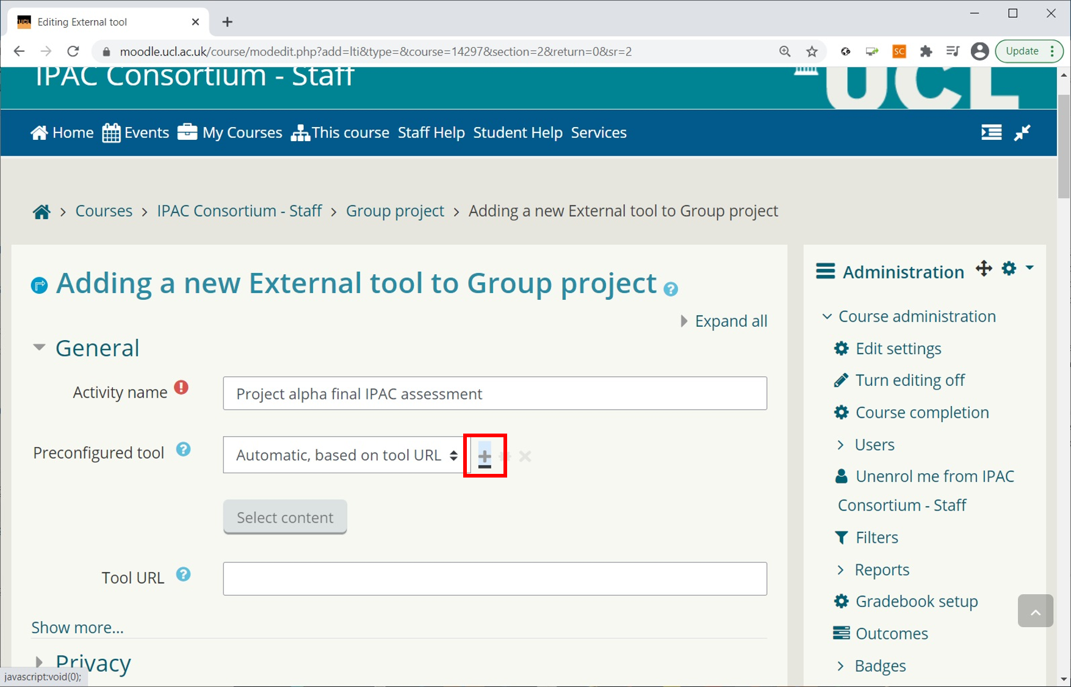
Task: Open Course completion settings
Action: (922, 413)
